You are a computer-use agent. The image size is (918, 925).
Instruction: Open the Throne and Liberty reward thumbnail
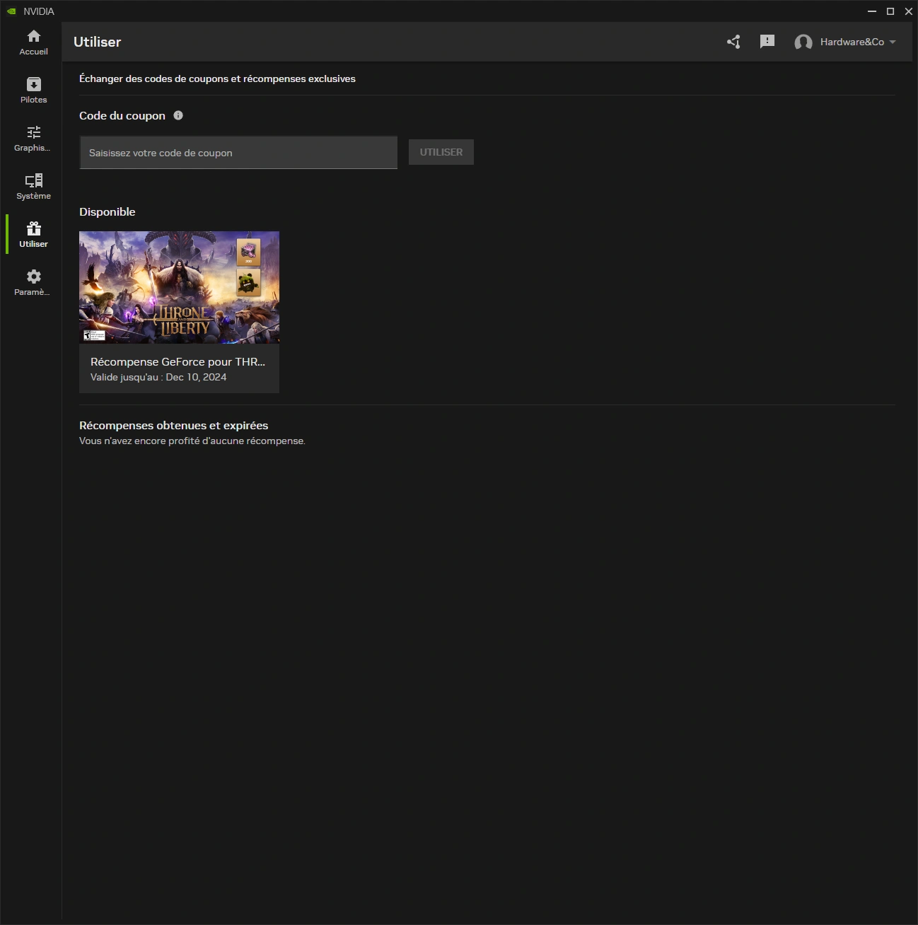click(179, 287)
